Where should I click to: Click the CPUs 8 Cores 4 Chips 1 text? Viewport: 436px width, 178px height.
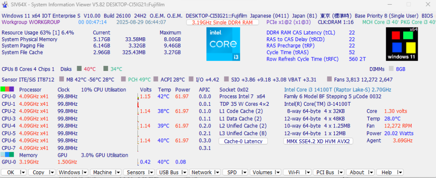(28, 69)
